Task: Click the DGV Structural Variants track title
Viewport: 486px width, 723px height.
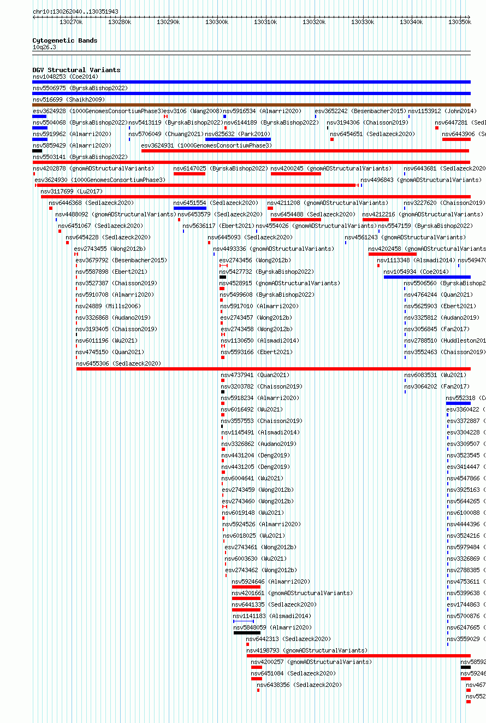Action: (x=76, y=70)
